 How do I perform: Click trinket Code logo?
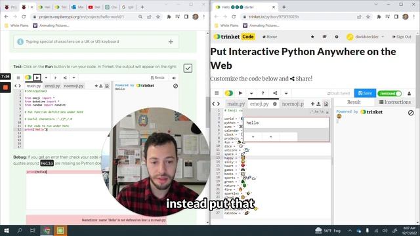(x=234, y=37)
